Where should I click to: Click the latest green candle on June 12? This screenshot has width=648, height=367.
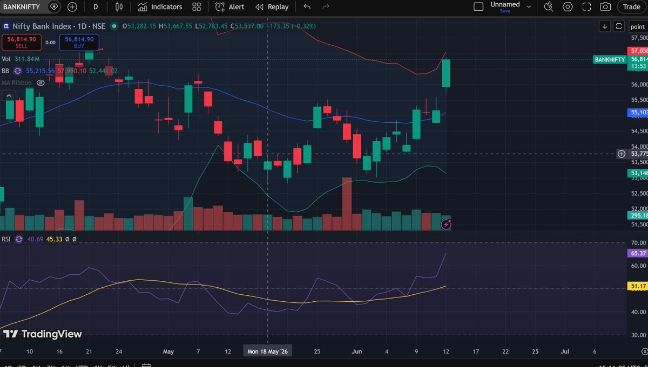(x=446, y=74)
